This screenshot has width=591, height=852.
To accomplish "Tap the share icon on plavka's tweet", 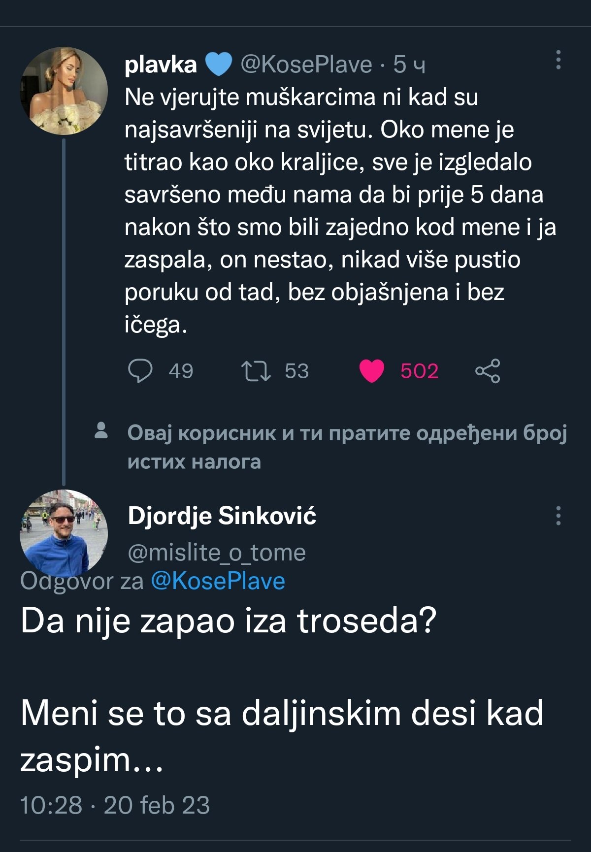I will 488,371.
